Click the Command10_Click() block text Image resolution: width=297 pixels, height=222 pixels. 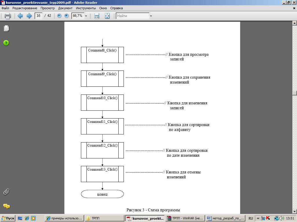(x=102, y=98)
